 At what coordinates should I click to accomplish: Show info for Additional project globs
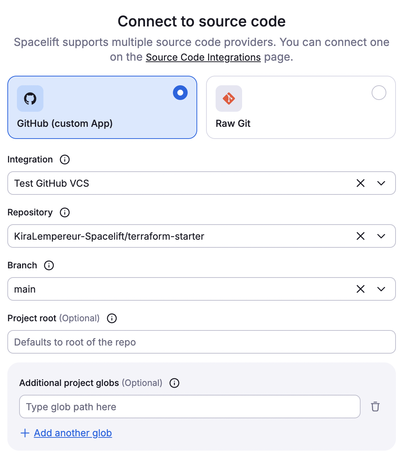pos(174,383)
